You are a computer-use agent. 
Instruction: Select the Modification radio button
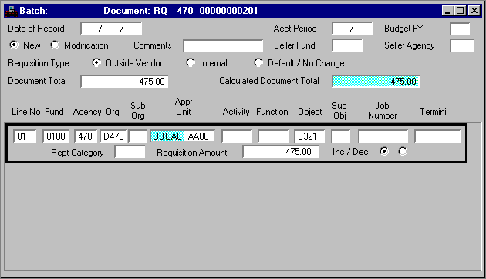coord(55,45)
